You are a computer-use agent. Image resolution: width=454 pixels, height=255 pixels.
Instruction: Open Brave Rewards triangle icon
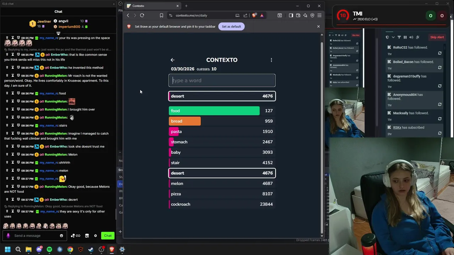(x=262, y=15)
